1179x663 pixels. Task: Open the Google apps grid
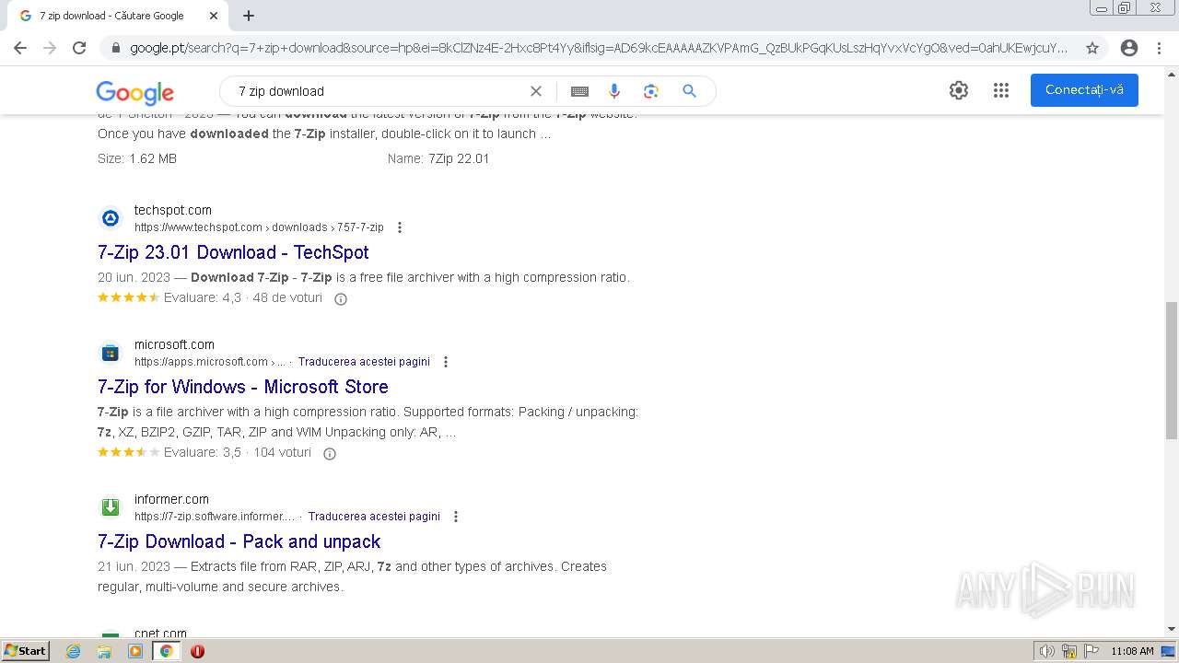pos(1001,90)
